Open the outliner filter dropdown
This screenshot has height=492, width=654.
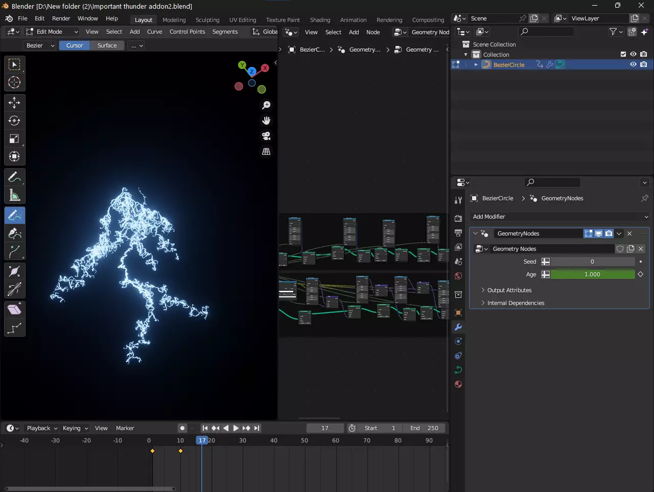point(616,32)
